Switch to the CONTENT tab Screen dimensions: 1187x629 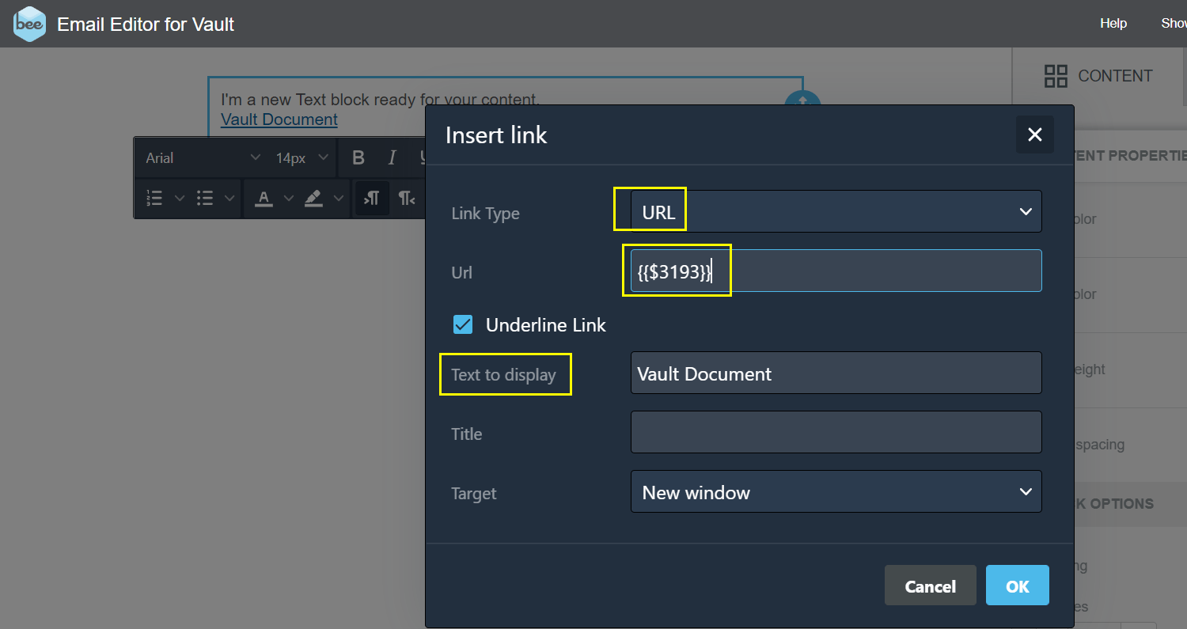point(1099,76)
